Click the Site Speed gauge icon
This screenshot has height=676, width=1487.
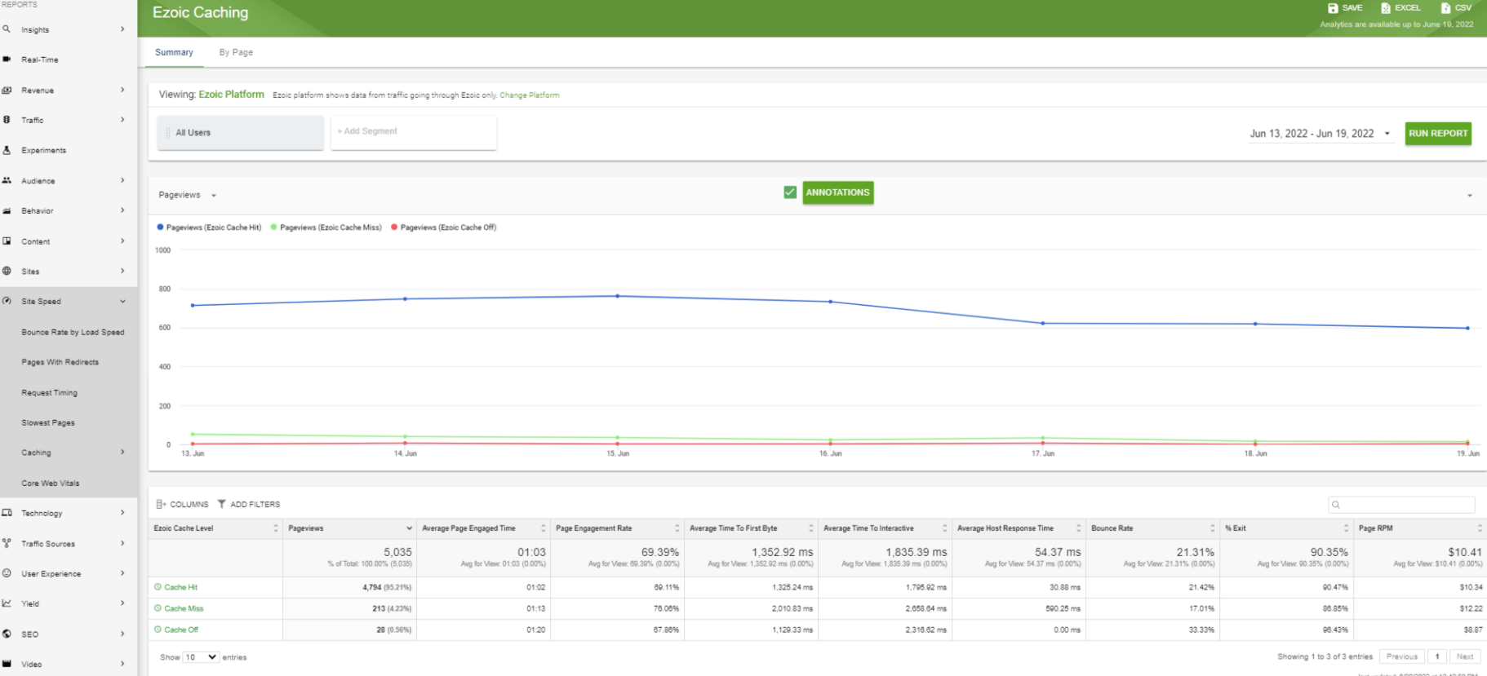(7, 301)
